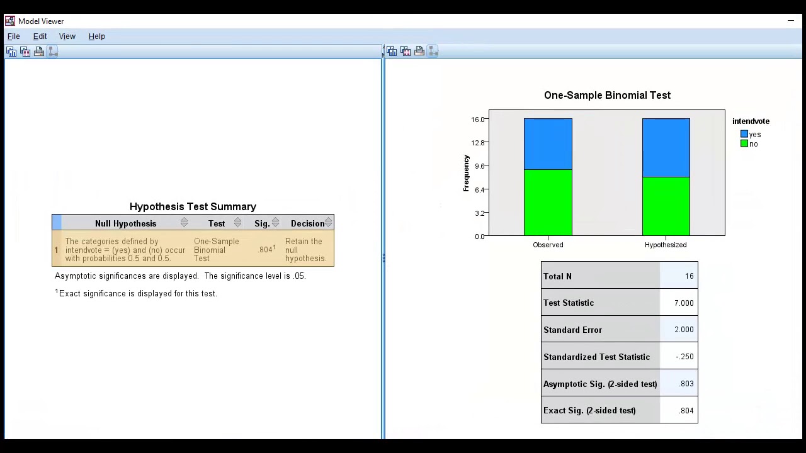Click the 'One-Sample Binomial Test' chart title
This screenshot has width=806, height=453.
pyautogui.click(x=607, y=95)
